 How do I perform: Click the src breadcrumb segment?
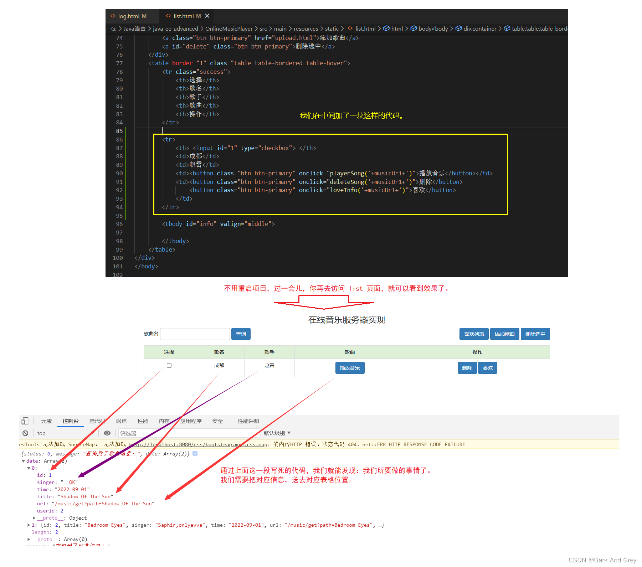263,29
